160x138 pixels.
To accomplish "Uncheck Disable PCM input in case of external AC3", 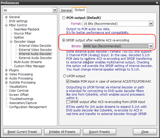I will 68,82.
